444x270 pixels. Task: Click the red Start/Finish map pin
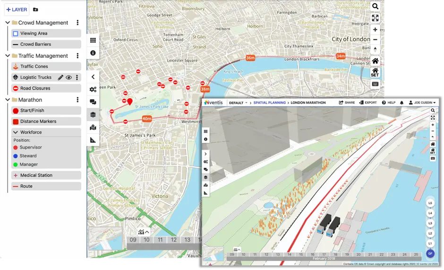130,102
